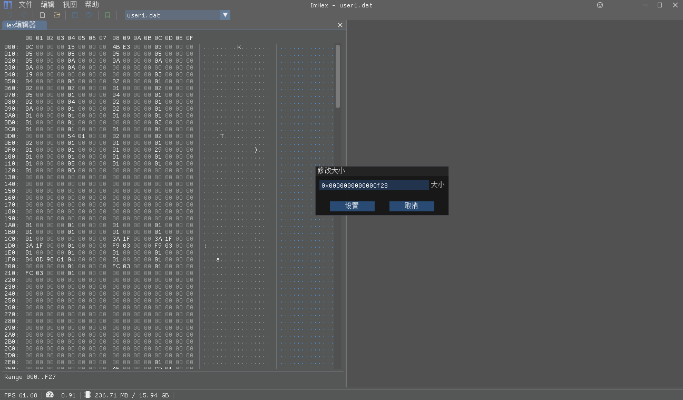Select byte 8D in row 1F0

click(x=40, y=260)
